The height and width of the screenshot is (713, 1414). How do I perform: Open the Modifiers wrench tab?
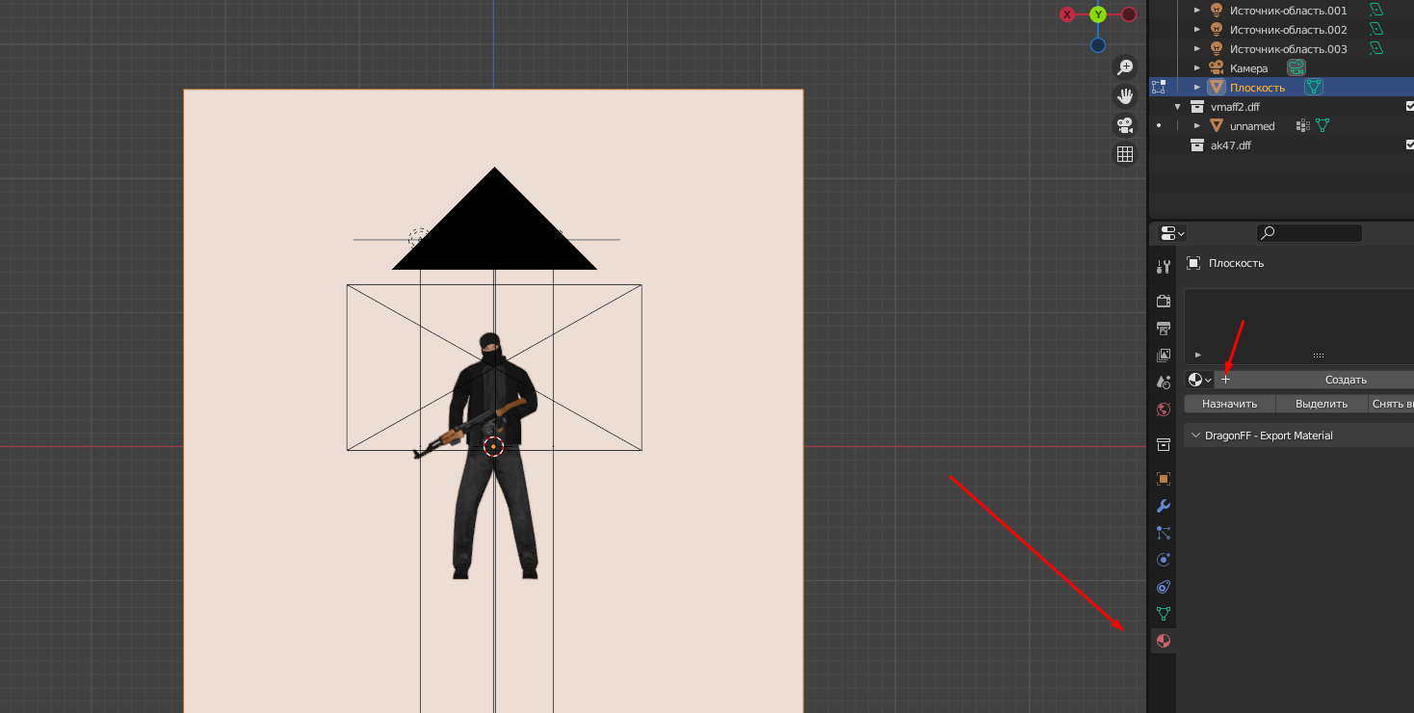[x=1164, y=506]
